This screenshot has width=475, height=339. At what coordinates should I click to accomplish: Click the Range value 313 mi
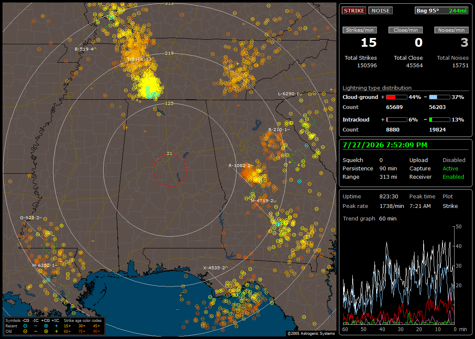[x=388, y=177]
